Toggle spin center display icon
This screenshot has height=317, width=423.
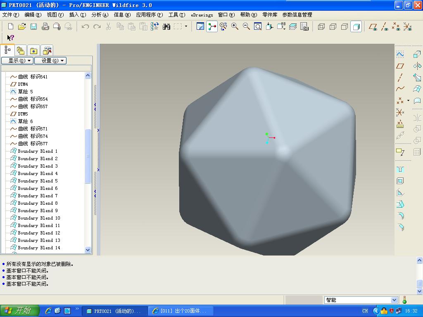(x=212, y=26)
